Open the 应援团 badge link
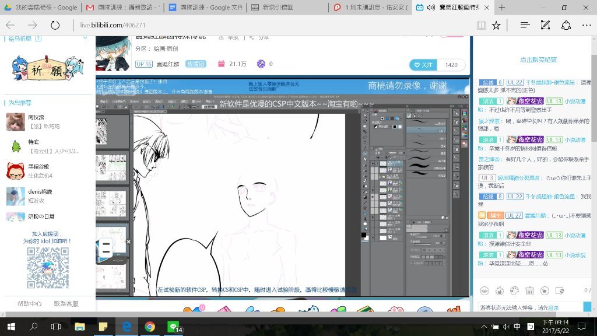Viewport: 597px width, 336px height. (196, 64)
